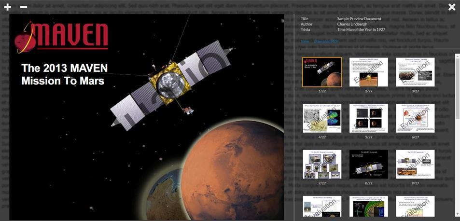Go to page 8/27 spacecraft thumbnail
Image resolution: width=460 pixels, height=221 pixels.
pyautogui.click(x=368, y=164)
